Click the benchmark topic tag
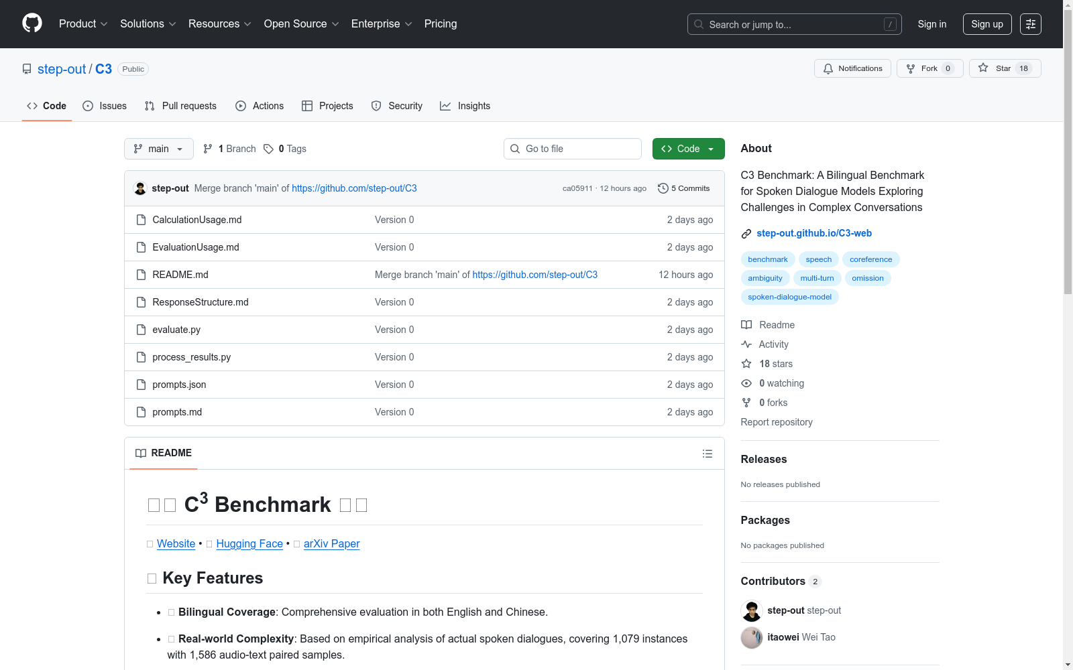This screenshot has height=670, width=1073. [x=768, y=259]
